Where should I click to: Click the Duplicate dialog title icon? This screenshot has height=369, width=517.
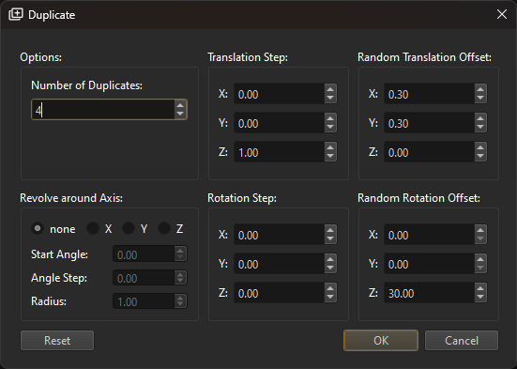tap(16, 14)
